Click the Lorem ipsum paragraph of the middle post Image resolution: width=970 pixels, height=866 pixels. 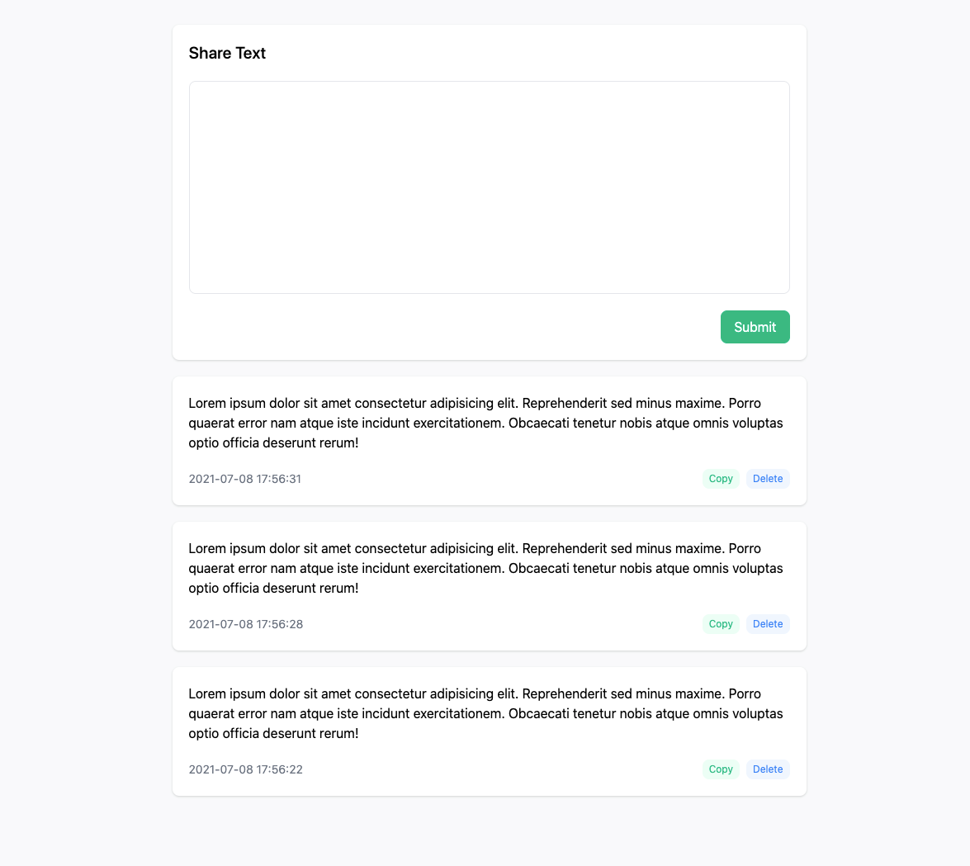coord(485,569)
